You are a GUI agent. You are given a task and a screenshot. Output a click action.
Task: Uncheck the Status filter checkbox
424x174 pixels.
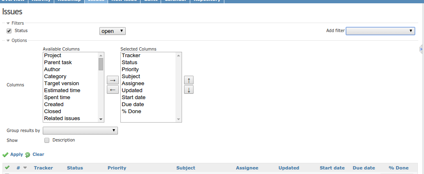pyautogui.click(x=9, y=31)
